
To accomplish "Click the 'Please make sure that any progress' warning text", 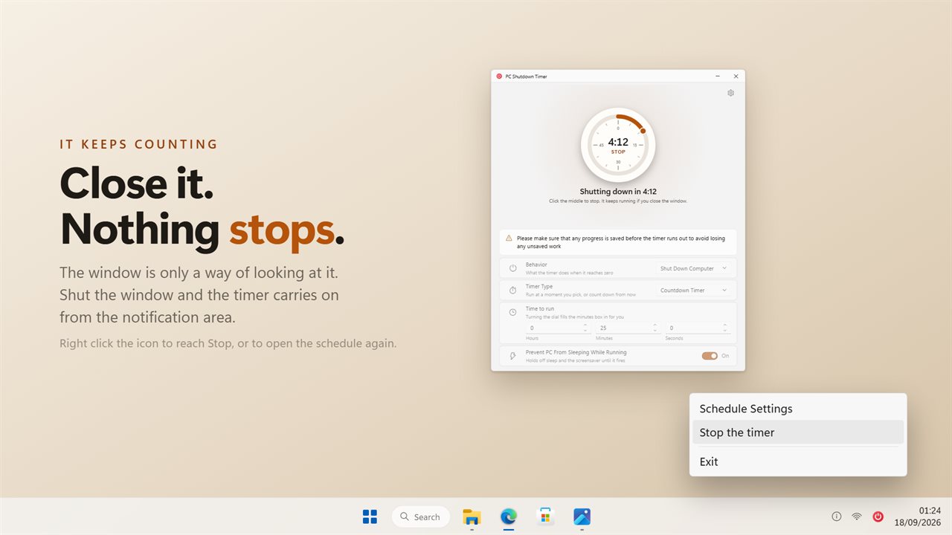I will (x=622, y=242).
